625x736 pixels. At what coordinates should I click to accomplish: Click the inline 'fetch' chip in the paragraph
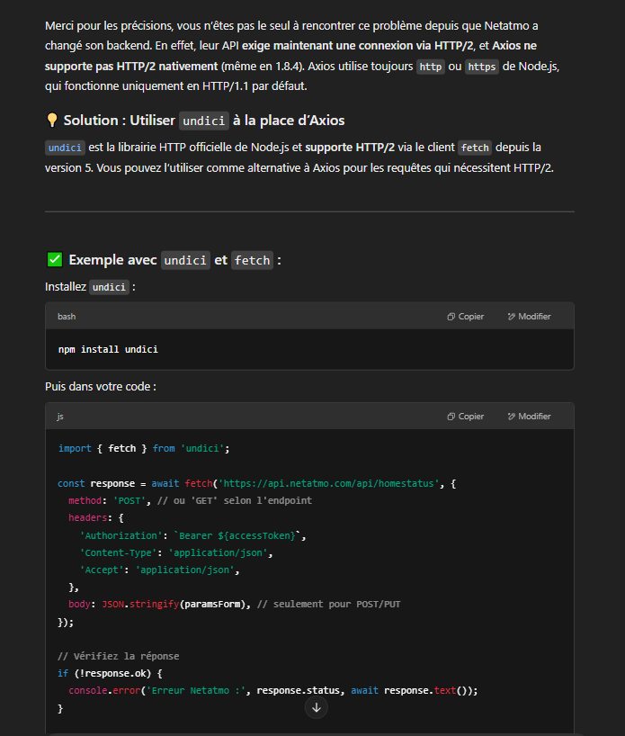point(475,148)
